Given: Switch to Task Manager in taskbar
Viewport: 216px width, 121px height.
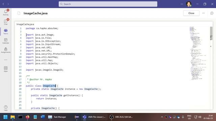Looking at the screenshot, I should (x=57, y=117).
